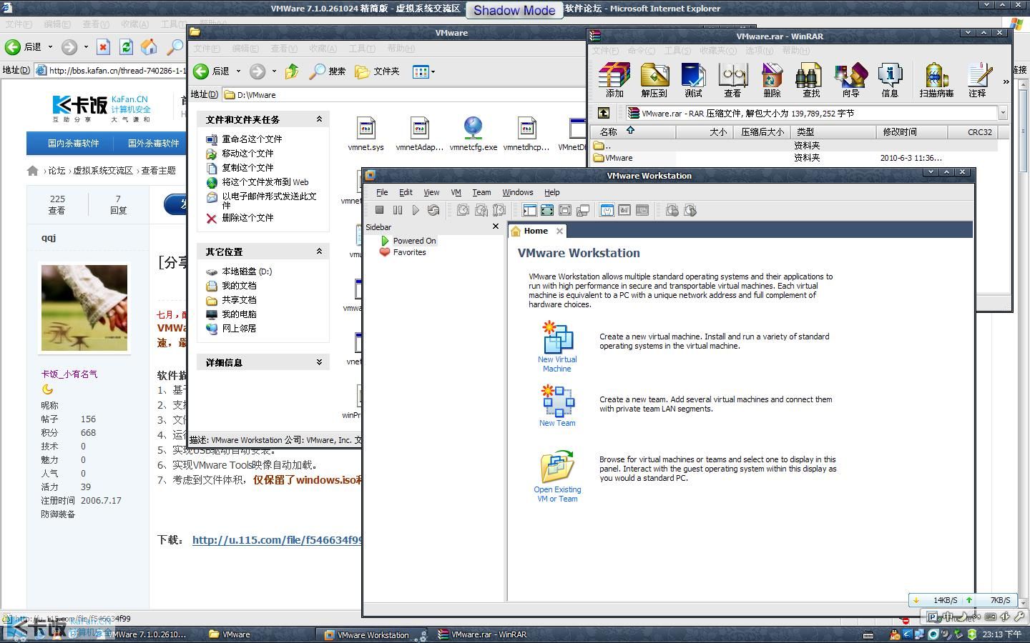Viewport: 1030px width, 643px height.
Task: Open the Edit menu in VMware Workstation
Action: tap(406, 192)
